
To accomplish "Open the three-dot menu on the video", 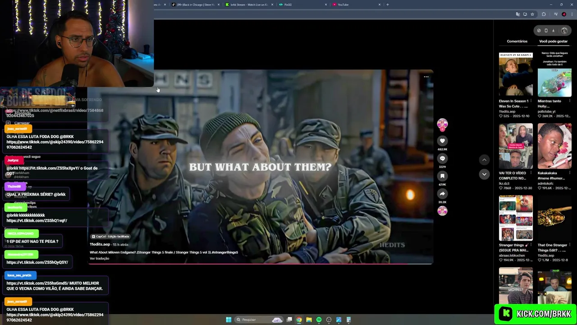I will [x=426, y=77].
